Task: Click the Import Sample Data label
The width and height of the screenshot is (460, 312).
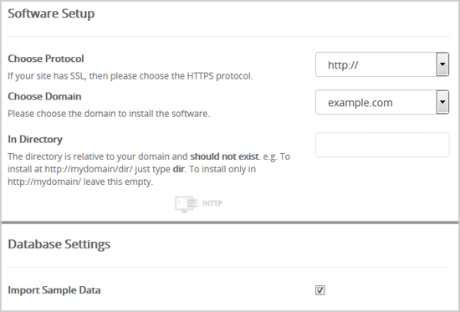Action: coord(54,290)
